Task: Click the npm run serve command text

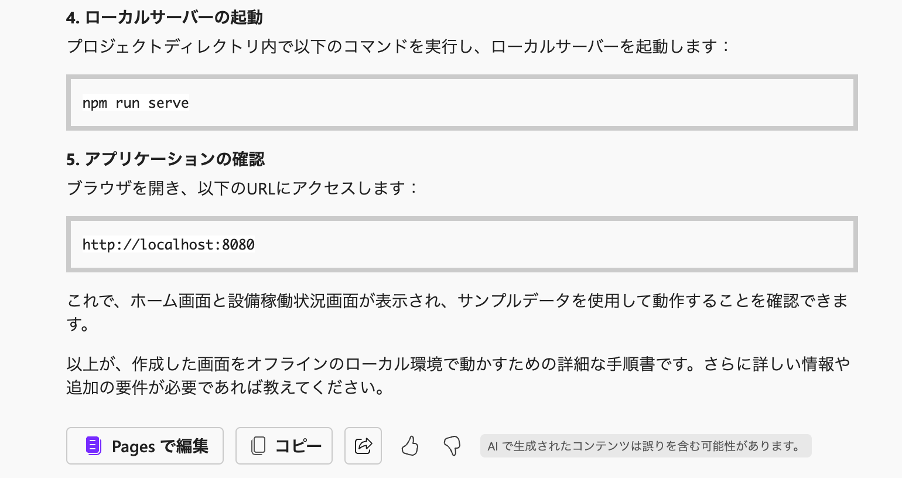Action: point(135,103)
